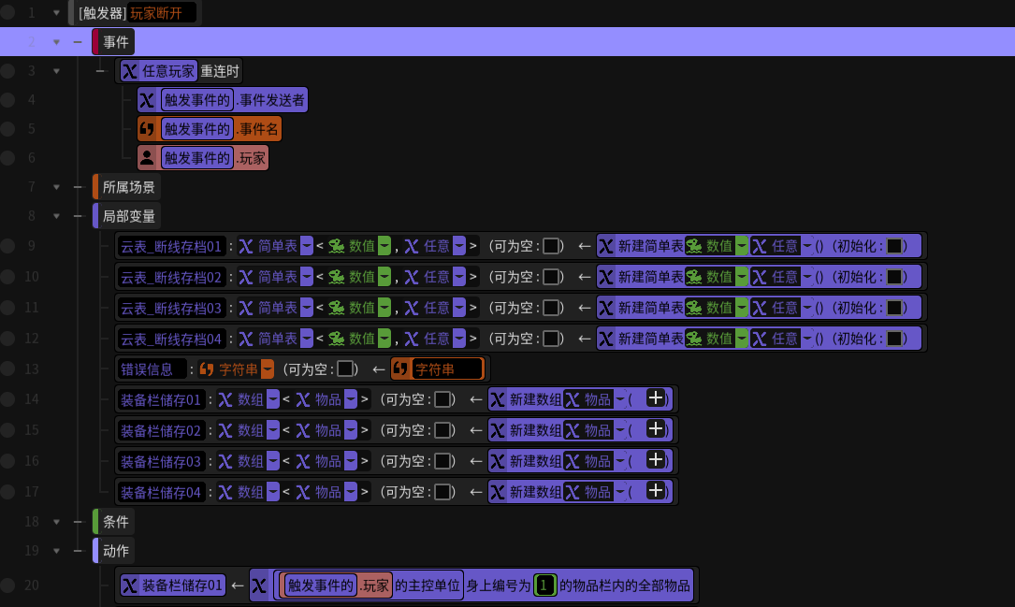The image size is (1015, 607).
Task: Open the 字符串 type dropdown for 错误信息
Action: pyautogui.click(x=268, y=369)
